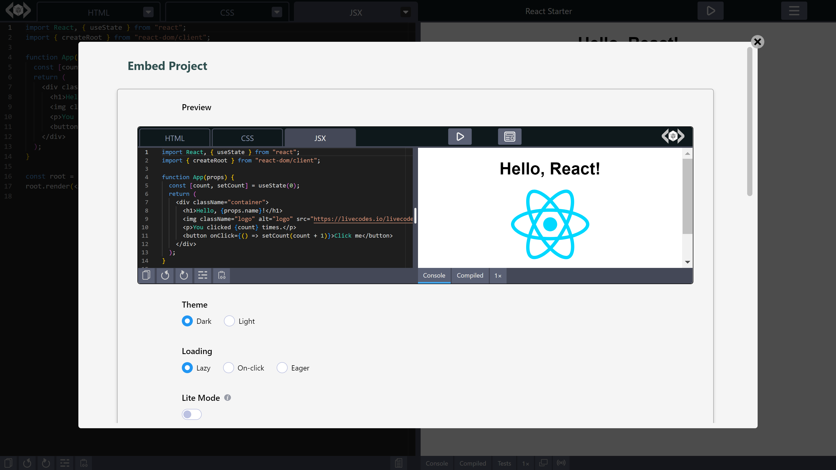Enable the Lite Mode toggle
Image resolution: width=836 pixels, height=470 pixels.
[192, 414]
